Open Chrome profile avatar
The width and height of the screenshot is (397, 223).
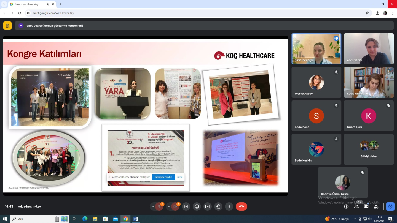click(385, 13)
